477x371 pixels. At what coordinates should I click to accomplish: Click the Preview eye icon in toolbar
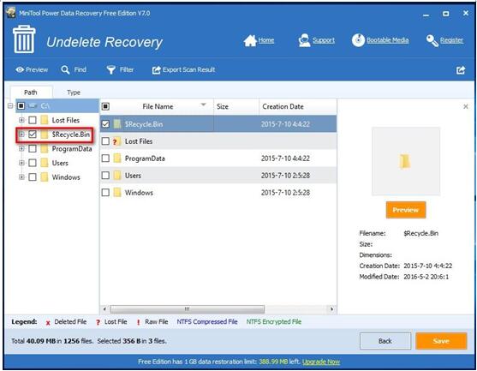coord(20,69)
